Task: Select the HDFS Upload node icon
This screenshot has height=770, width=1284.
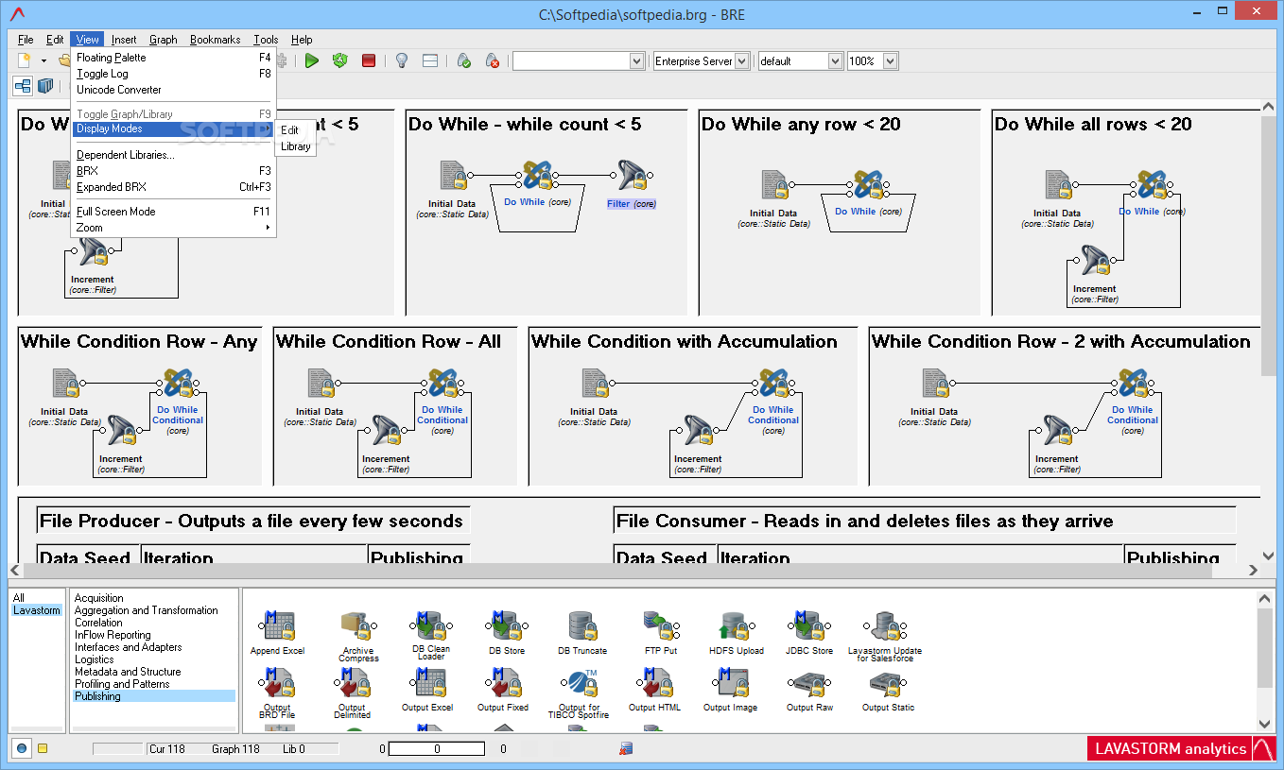Action: coord(735,626)
